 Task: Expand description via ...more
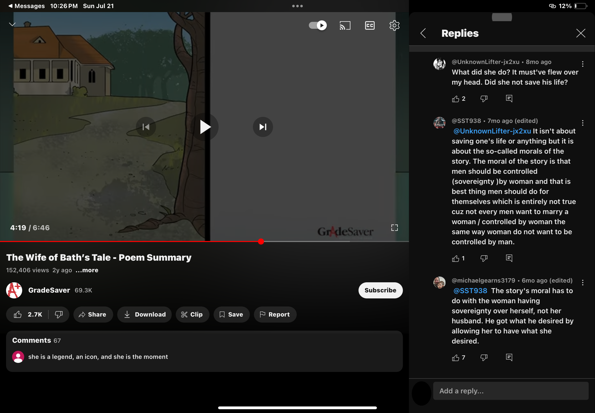click(87, 270)
